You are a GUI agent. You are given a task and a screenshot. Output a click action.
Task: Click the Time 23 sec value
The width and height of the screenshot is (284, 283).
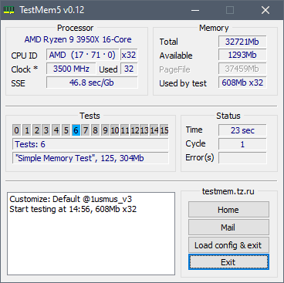click(x=242, y=130)
